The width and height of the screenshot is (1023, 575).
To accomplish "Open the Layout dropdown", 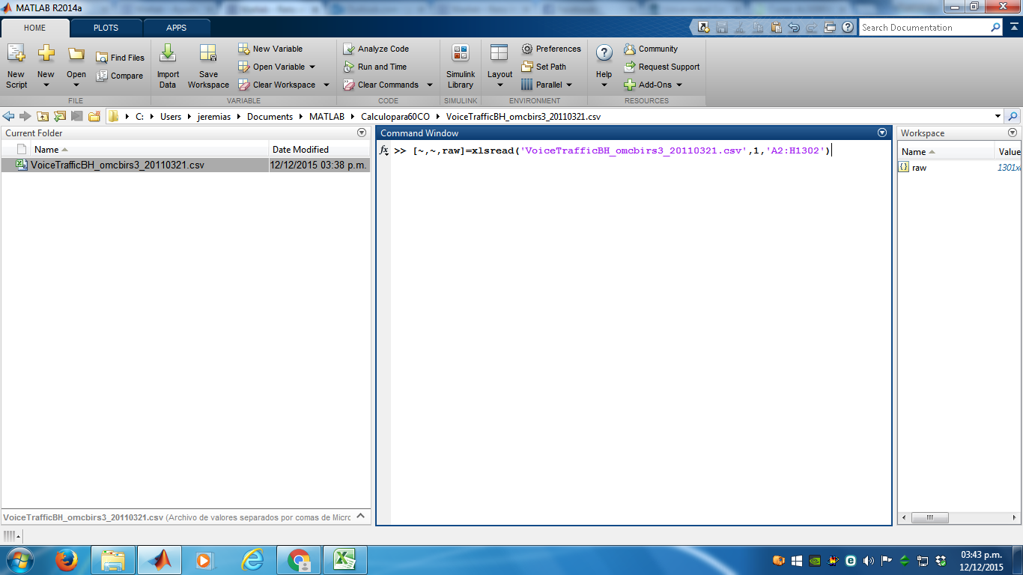I will tap(500, 85).
